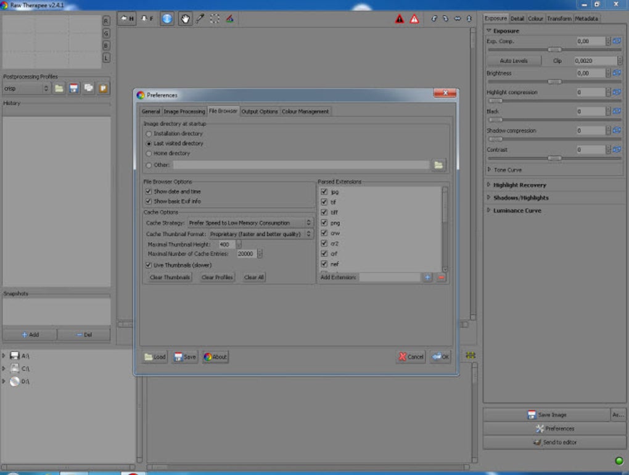Viewport: 629px width, 475px height.
Task: Rotate the image right
Action: [445, 18]
